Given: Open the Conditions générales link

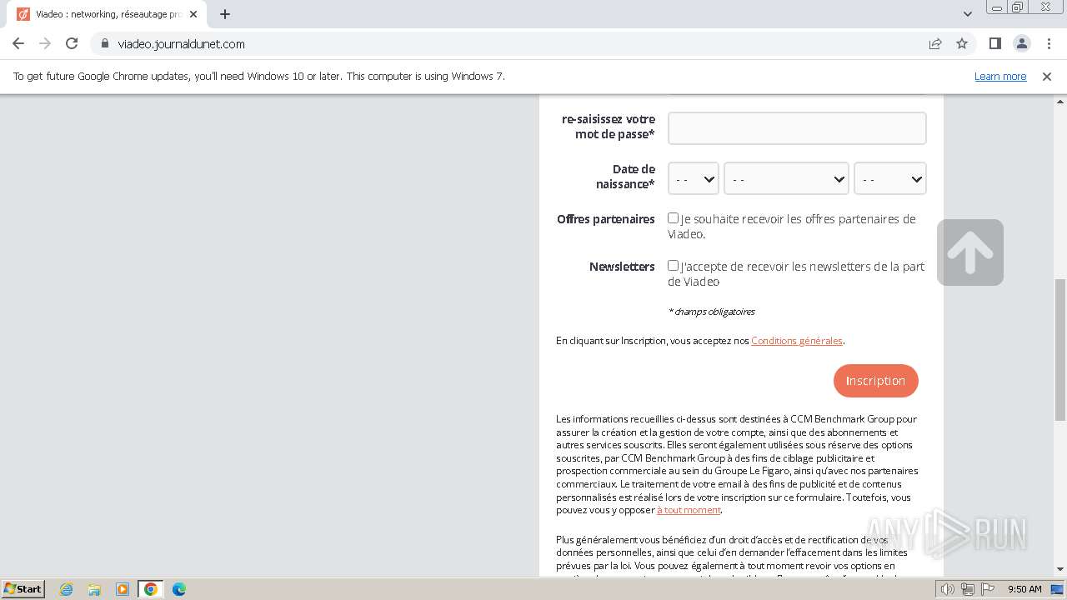Looking at the screenshot, I should tap(797, 341).
